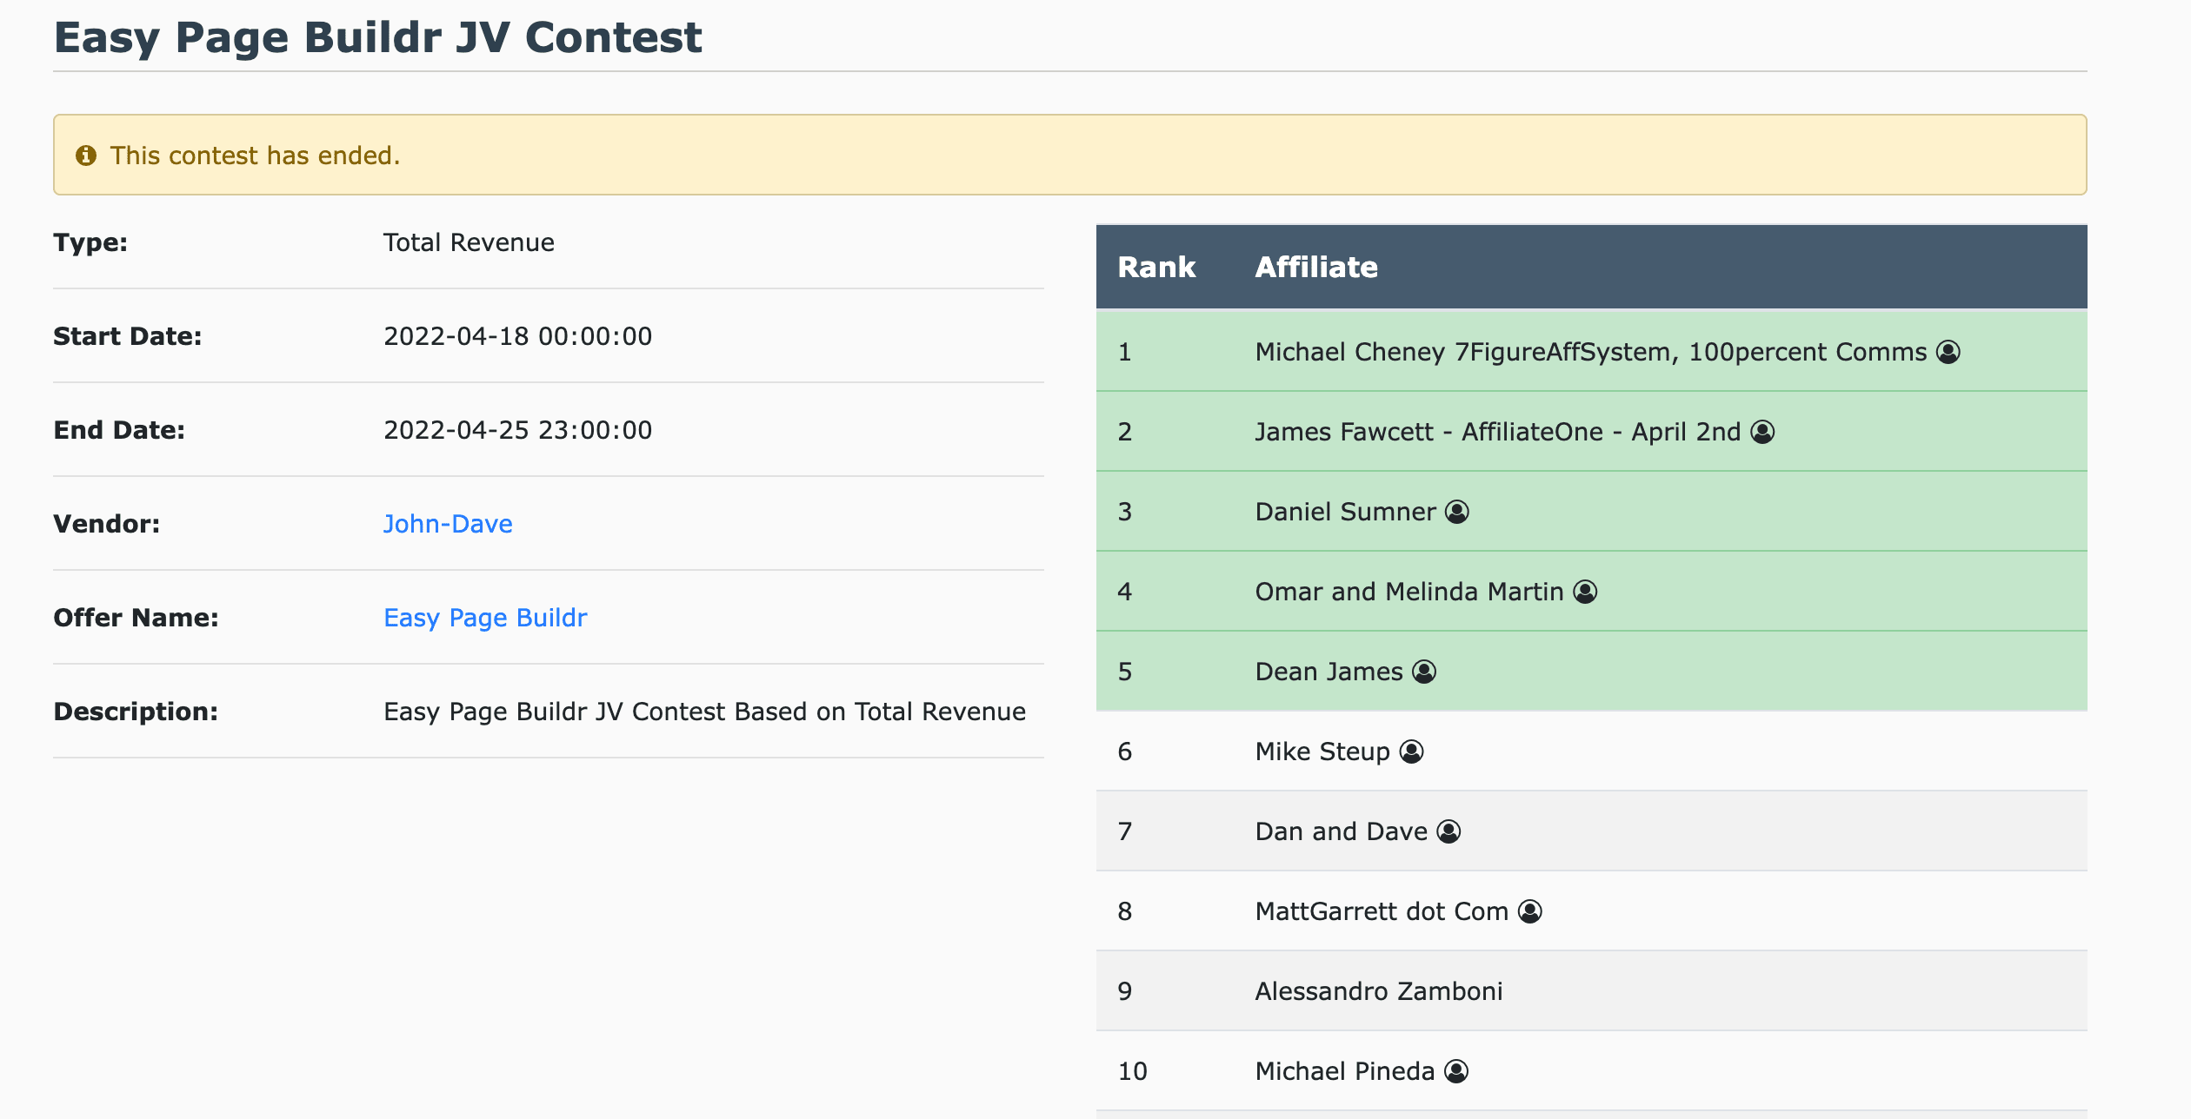Open the profile icon next to James Fawcett
The width and height of the screenshot is (2191, 1119).
coord(1762,432)
